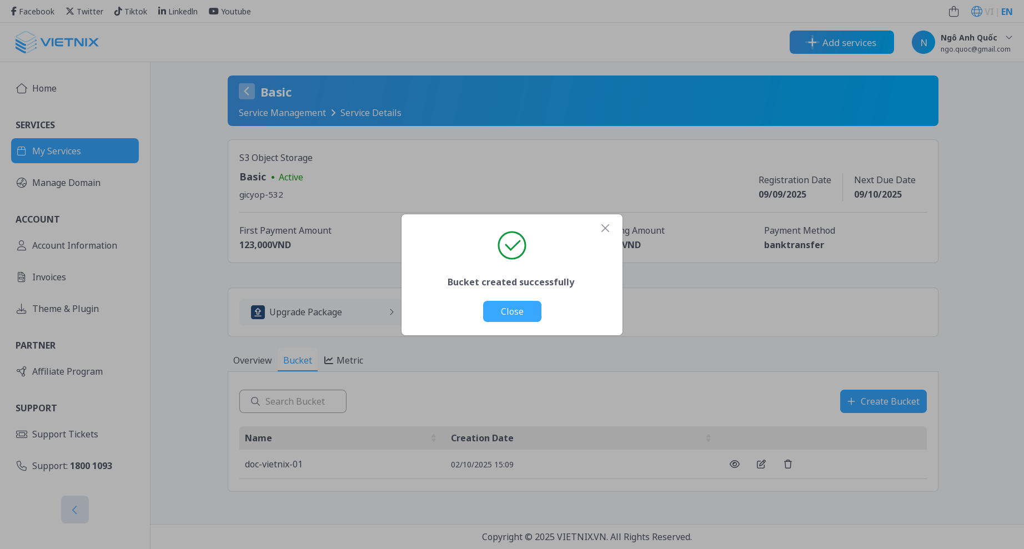Click the user avatar N icon
This screenshot has height=549, width=1024.
click(923, 42)
